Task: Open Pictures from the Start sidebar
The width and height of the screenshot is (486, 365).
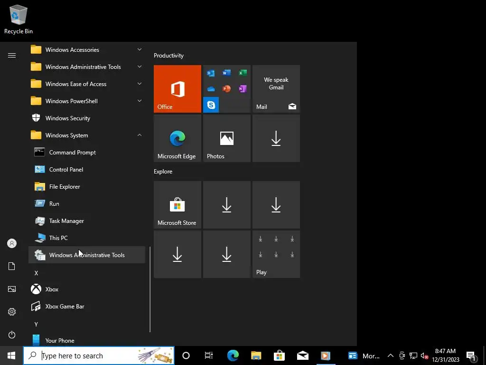Action: tap(12, 289)
